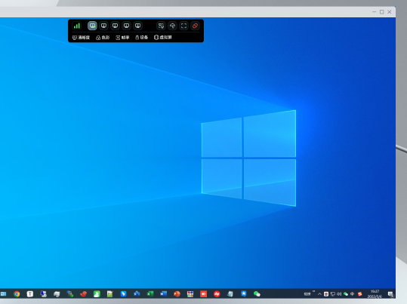Open the 设备 devices menu

pos(142,38)
